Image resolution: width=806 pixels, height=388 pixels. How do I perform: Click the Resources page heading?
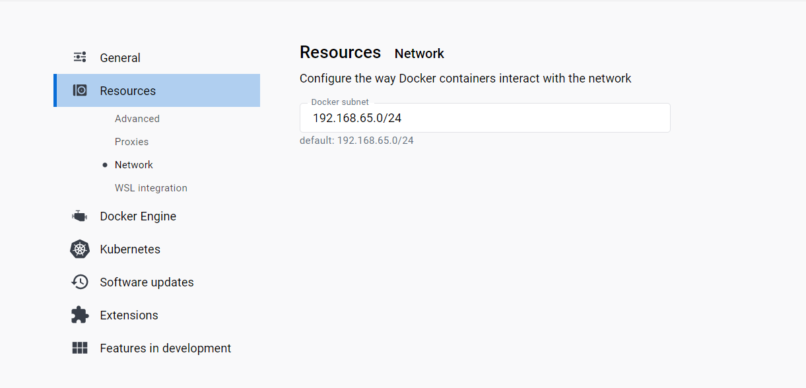[x=340, y=52]
